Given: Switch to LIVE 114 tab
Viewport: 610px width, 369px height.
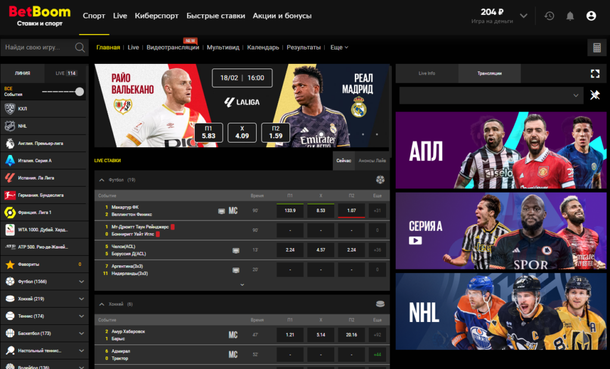Looking at the screenshot, I should [x=66, y=73].
